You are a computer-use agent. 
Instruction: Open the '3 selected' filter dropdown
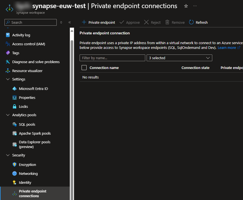point(179,58)
